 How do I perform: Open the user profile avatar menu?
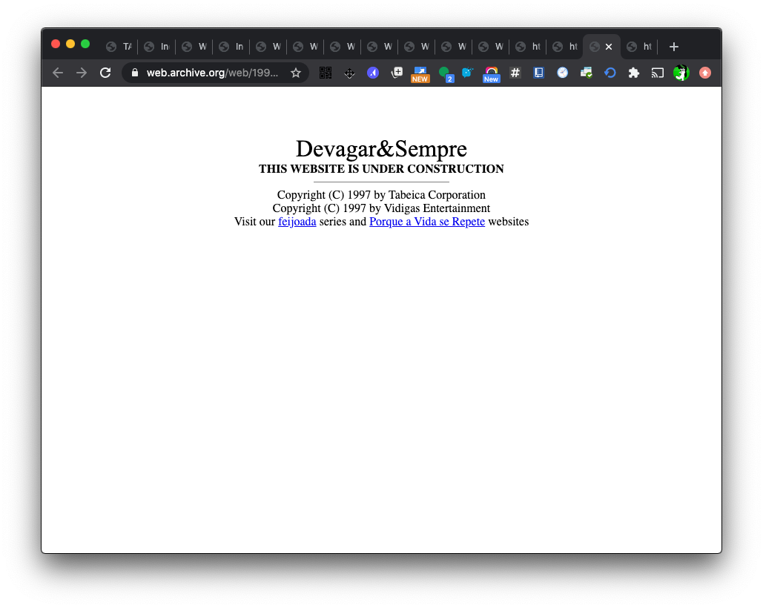681,73
